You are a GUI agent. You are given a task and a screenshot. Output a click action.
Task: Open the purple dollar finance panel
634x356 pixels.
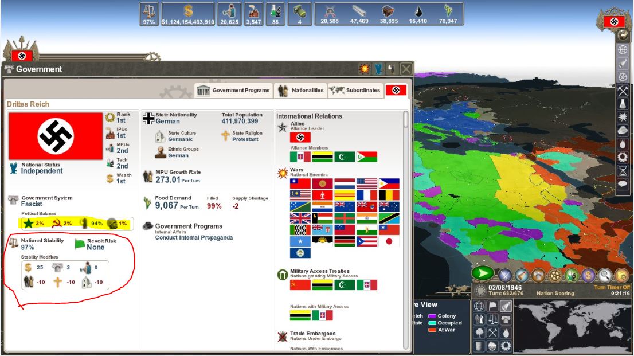point(588,275)
